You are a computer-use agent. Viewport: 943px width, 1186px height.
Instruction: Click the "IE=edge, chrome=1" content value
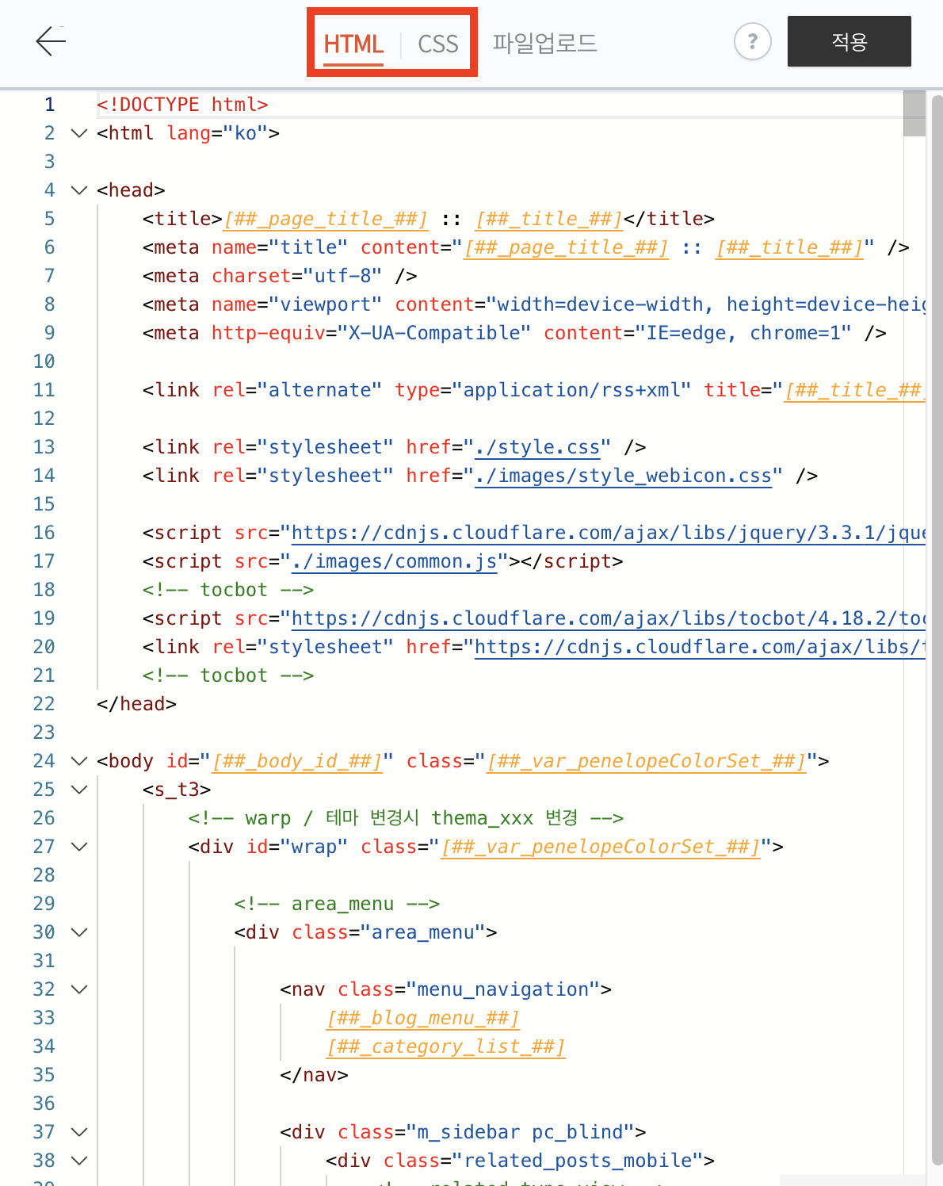click(x=743, y=333)
